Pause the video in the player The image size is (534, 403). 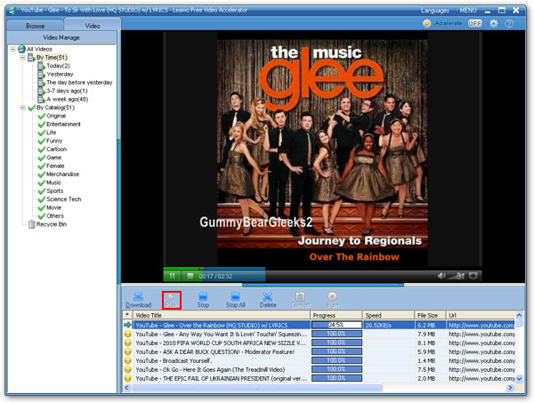tap(173, 276)
